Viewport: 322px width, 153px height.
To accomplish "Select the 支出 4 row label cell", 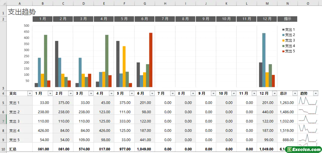I will point(19,129).
